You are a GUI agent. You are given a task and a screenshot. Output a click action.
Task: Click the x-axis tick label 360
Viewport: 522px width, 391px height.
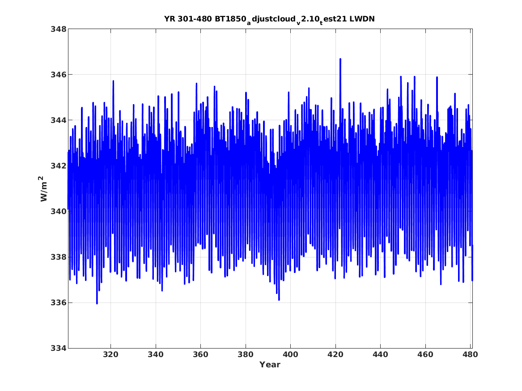200,355
